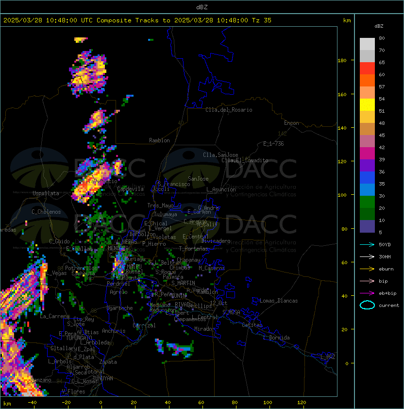404x409 pixels.
Task: Click the composite tracks timestamp header text
Action: (137, 20)
